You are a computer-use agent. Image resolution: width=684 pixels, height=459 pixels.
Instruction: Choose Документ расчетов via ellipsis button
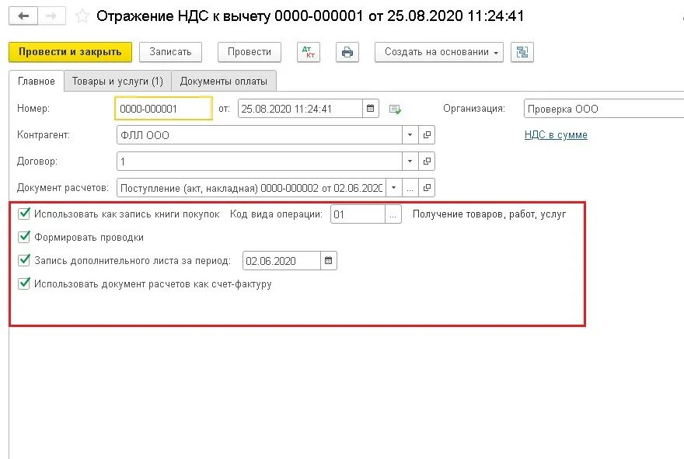[x=410, y=188]
